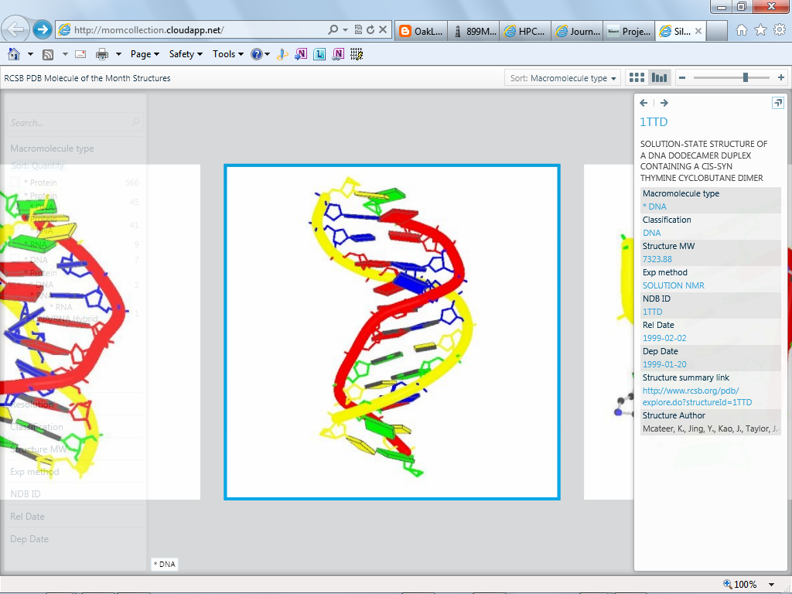Switch to the OakL... browser tab
792x594 pixels.
pos(421,31)
